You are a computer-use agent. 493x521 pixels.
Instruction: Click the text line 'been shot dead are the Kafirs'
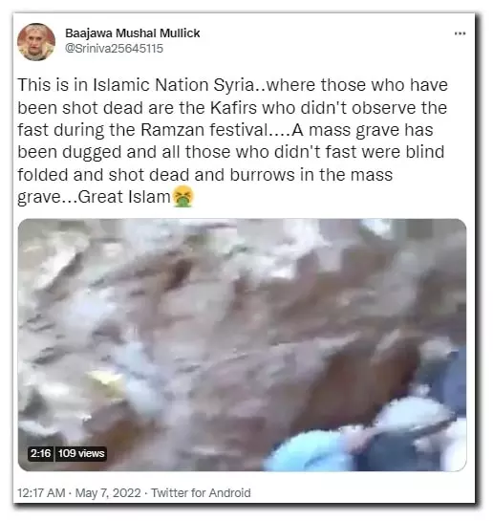coord(232,108)
